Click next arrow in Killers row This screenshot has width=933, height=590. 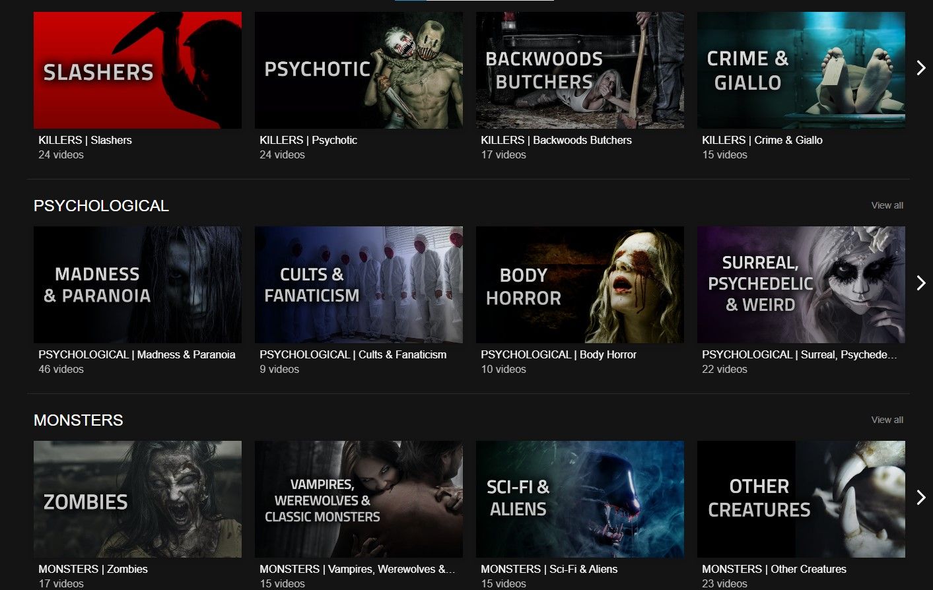pos(921,68)
